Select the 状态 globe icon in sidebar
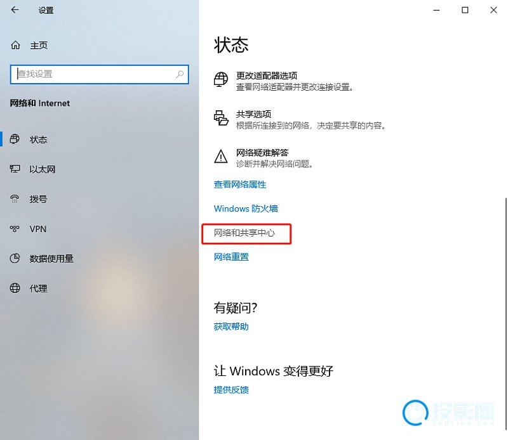508x440 pixels. [15, 139]
